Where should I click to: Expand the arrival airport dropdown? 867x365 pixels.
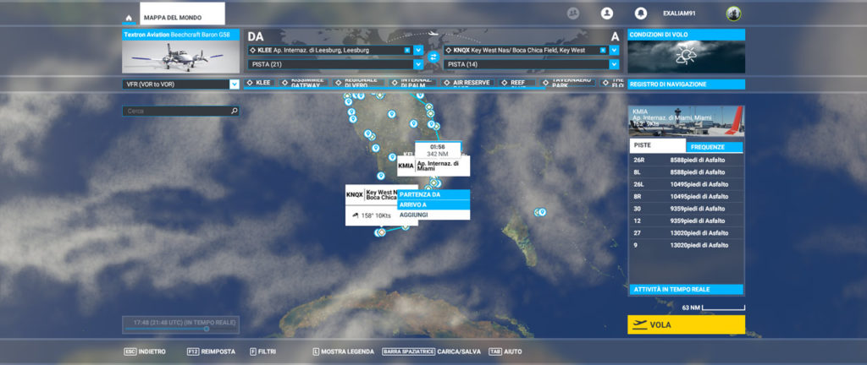[615, 50]
